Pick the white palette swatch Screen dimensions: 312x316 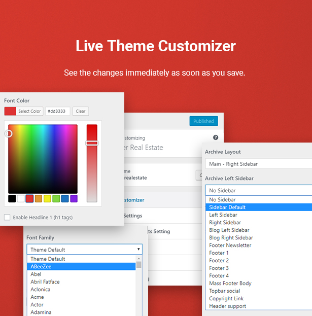tap(21, 198)
